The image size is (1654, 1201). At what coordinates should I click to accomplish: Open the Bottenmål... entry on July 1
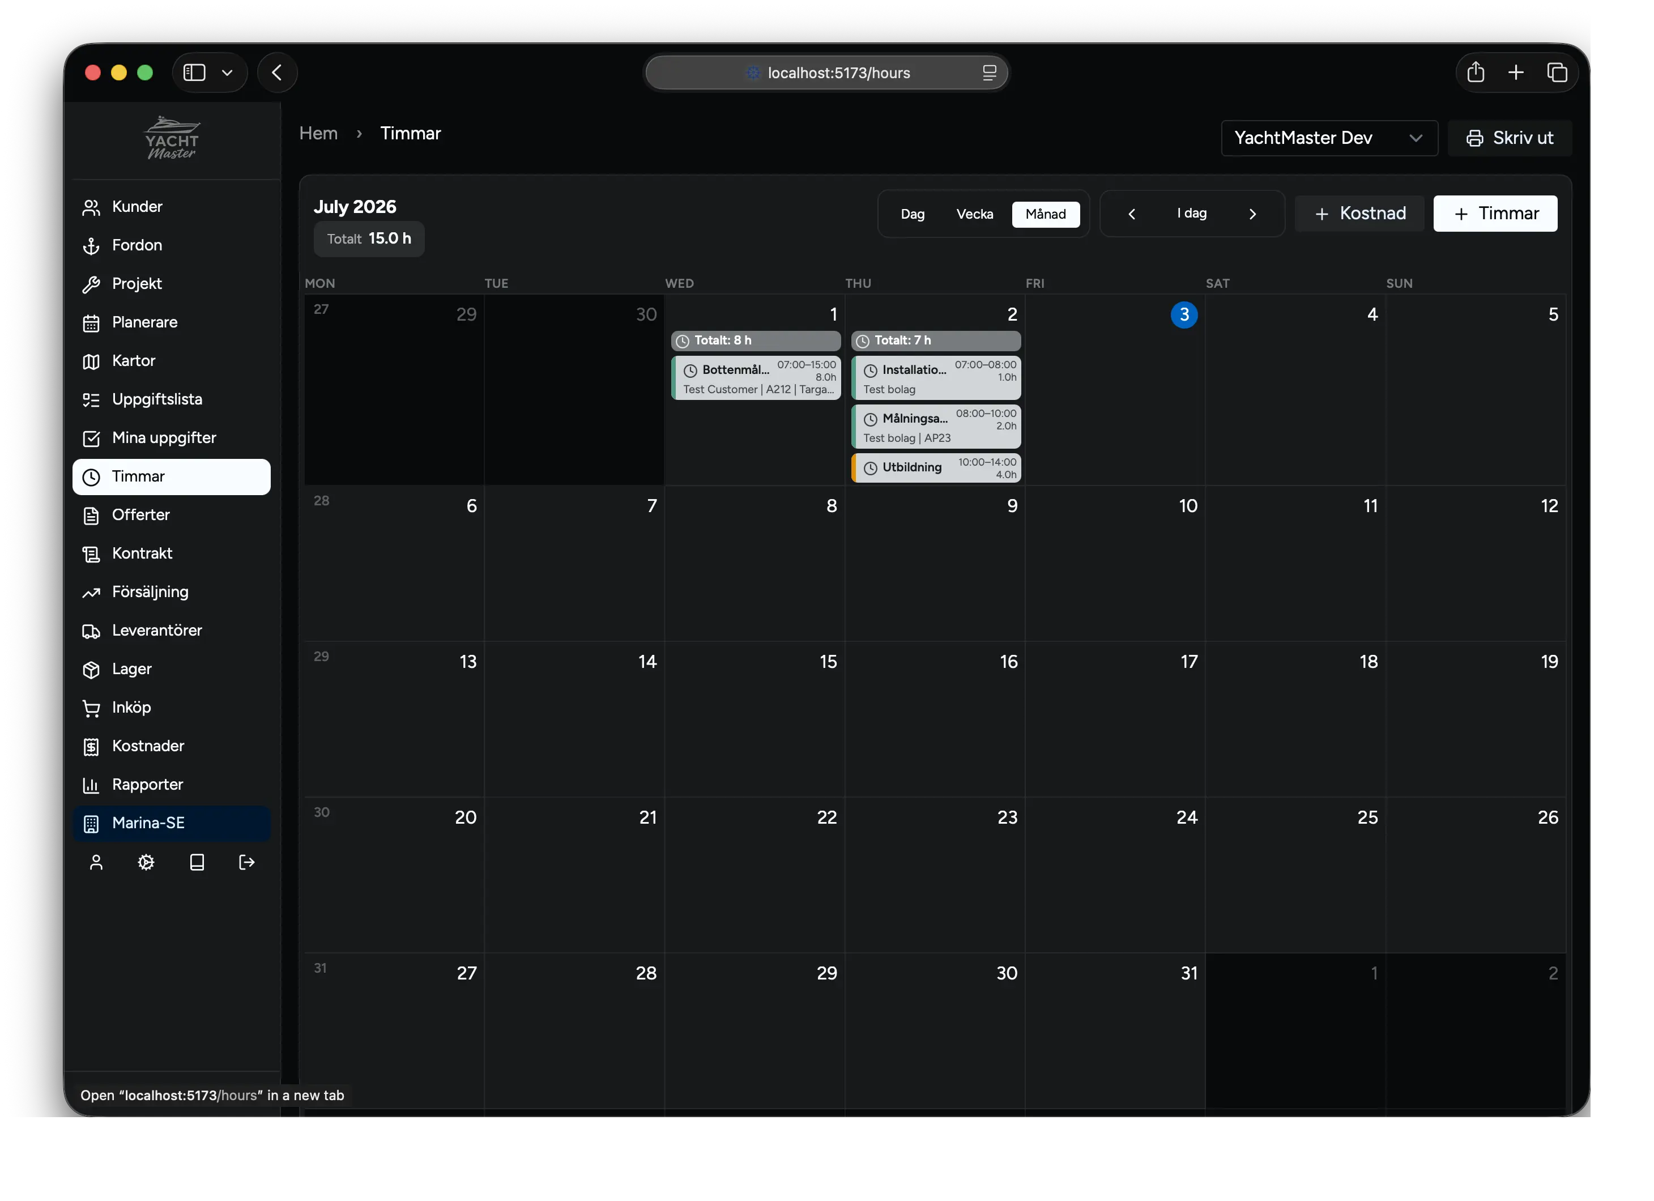coord(756,378)
